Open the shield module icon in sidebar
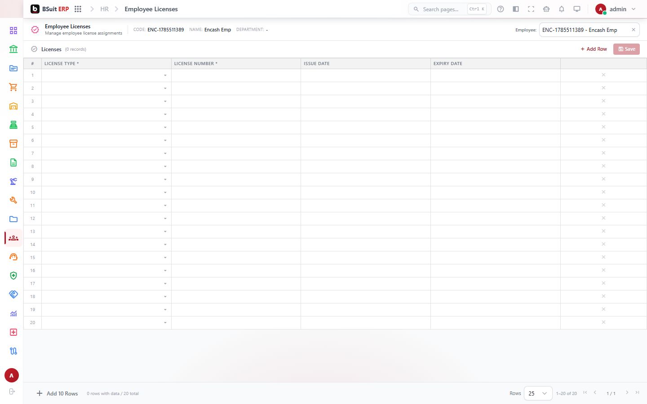Screen dimensions: 647x404 [x=13, y=276]
